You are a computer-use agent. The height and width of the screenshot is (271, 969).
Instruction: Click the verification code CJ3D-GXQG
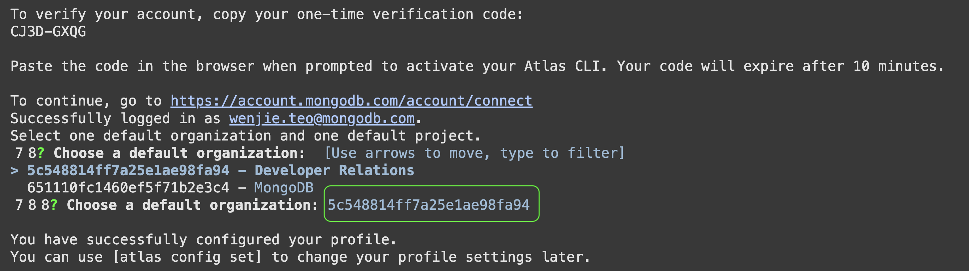(48, 32)
